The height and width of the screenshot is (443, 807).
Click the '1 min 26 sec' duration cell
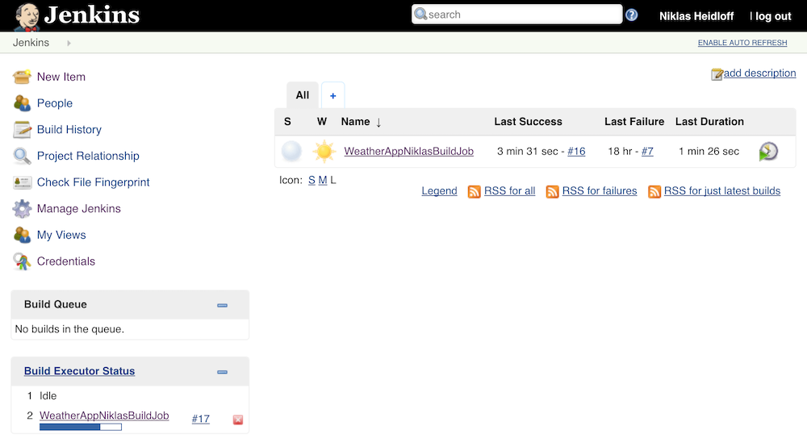tap(709, 151)
